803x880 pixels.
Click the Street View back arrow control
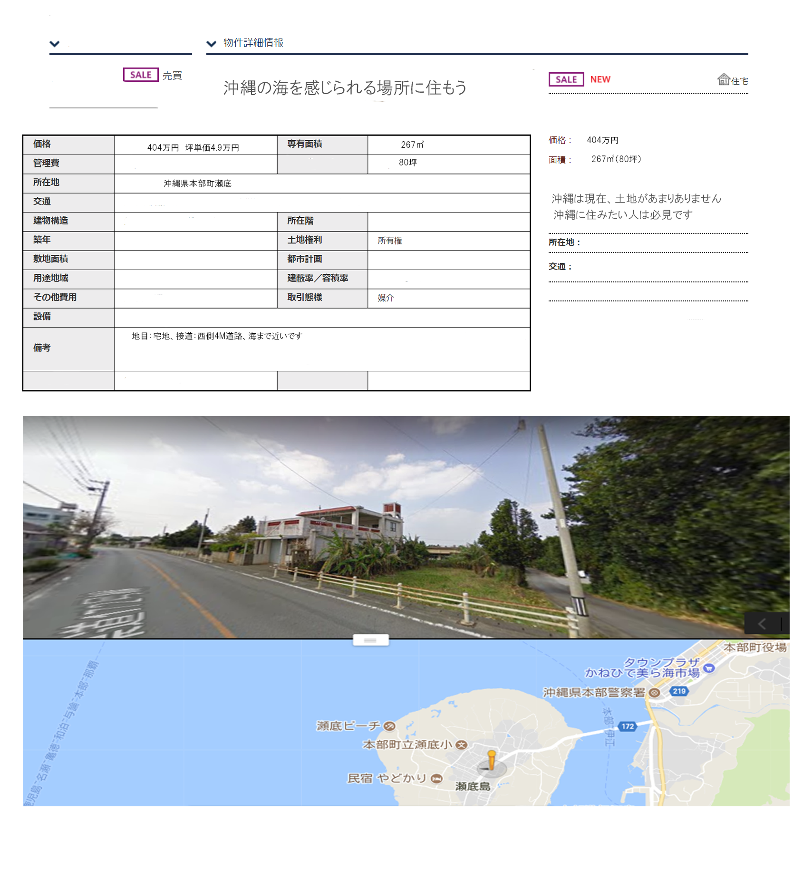tap(762, 624)
